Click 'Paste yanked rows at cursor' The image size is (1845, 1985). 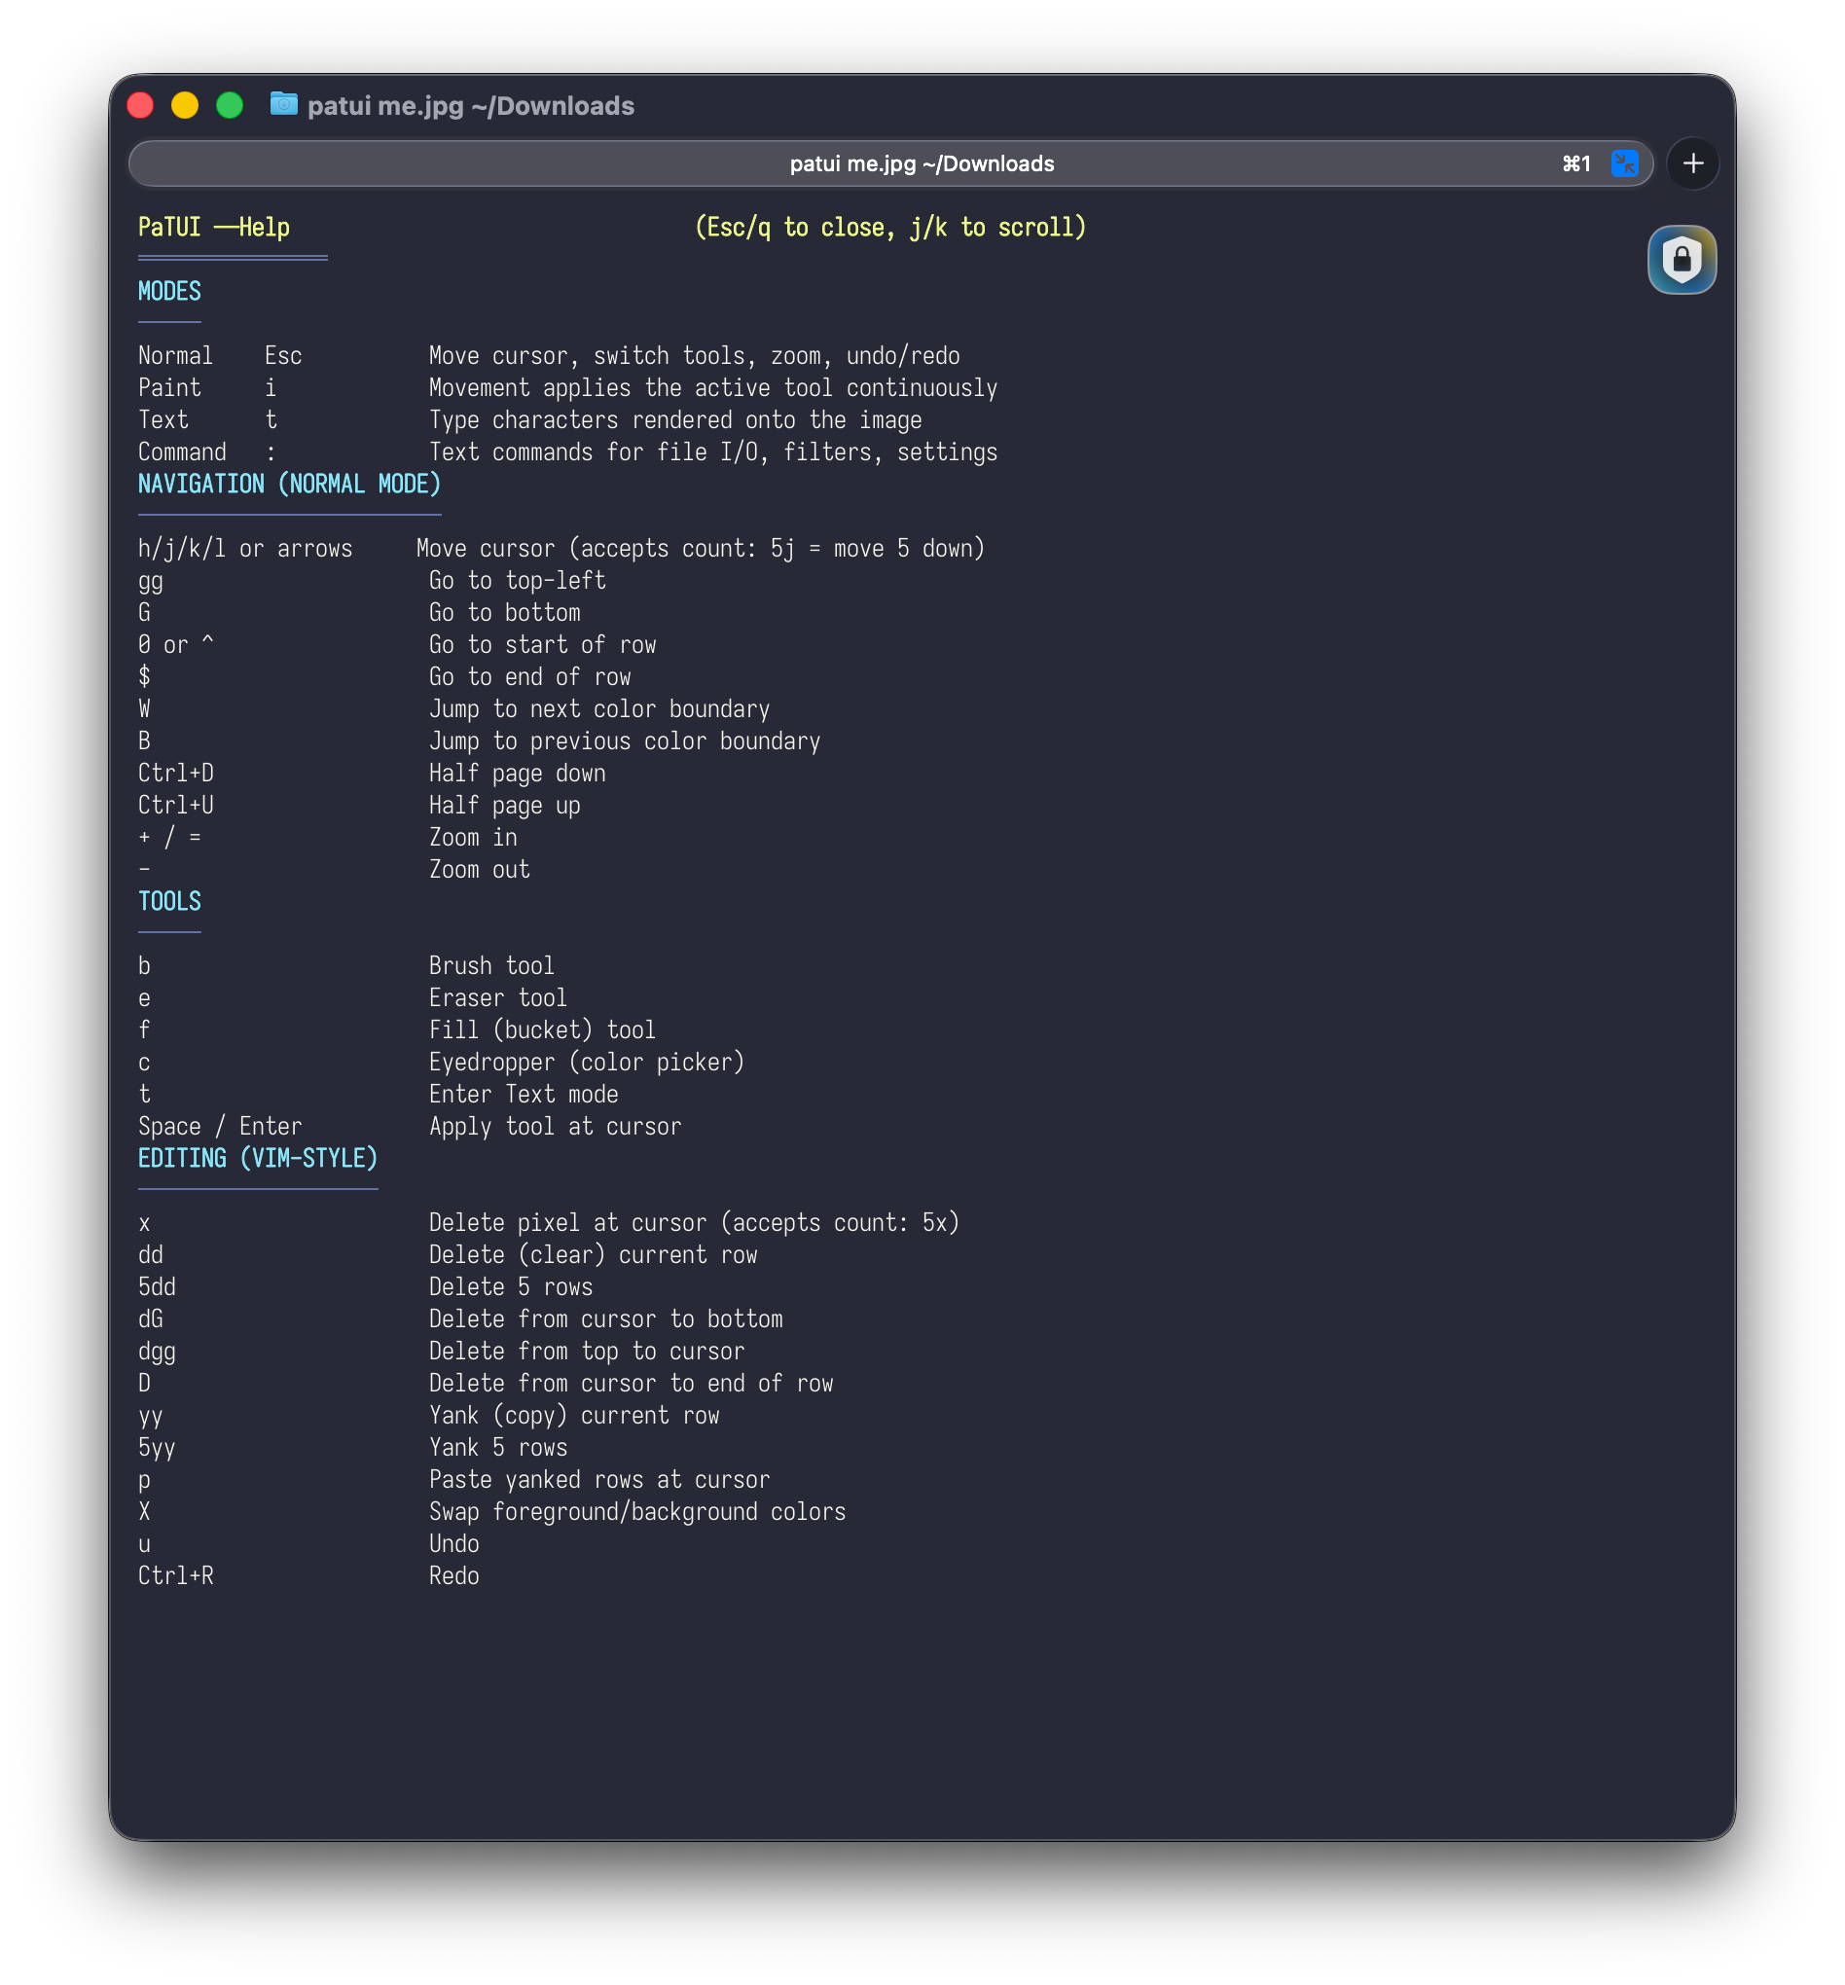(599, 1480)
